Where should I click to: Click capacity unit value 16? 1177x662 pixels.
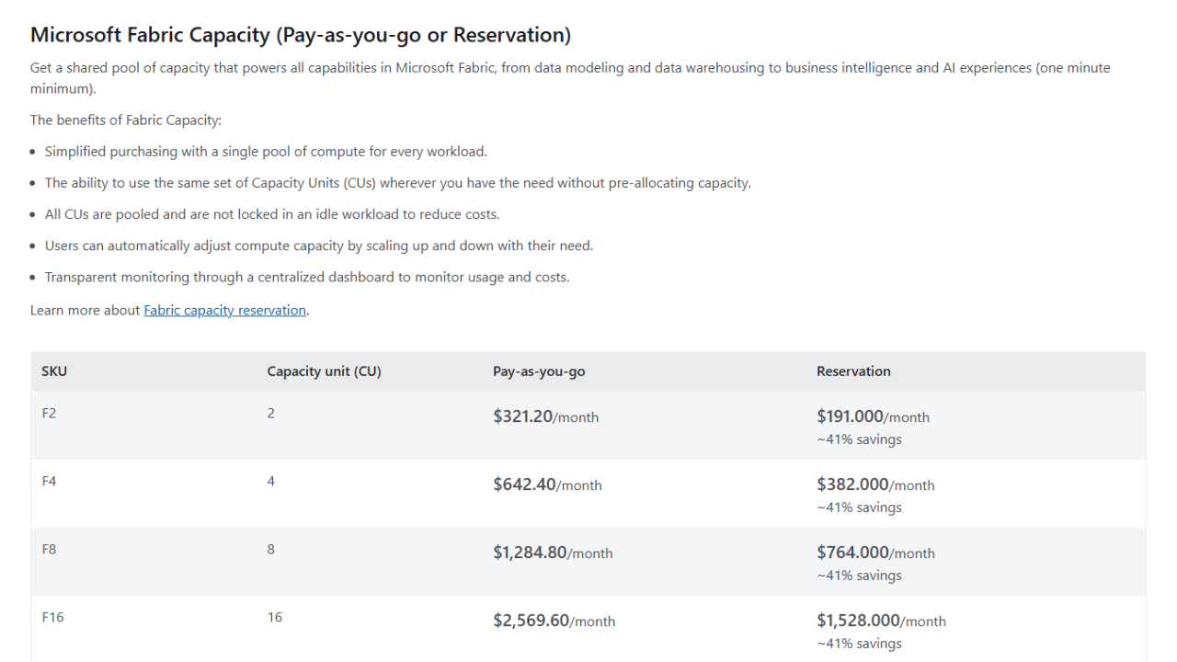(275, 618)
